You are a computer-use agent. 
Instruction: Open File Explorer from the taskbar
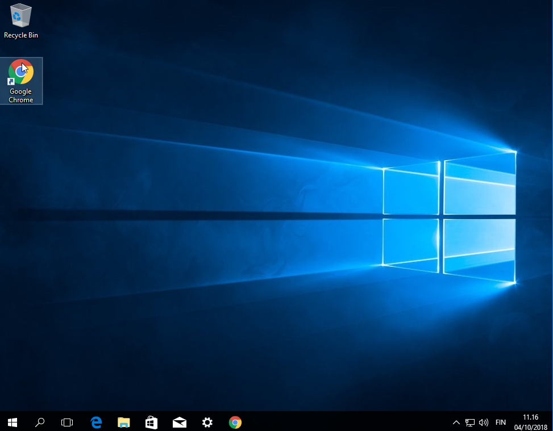pyautogui.click(x=123, y=422)
